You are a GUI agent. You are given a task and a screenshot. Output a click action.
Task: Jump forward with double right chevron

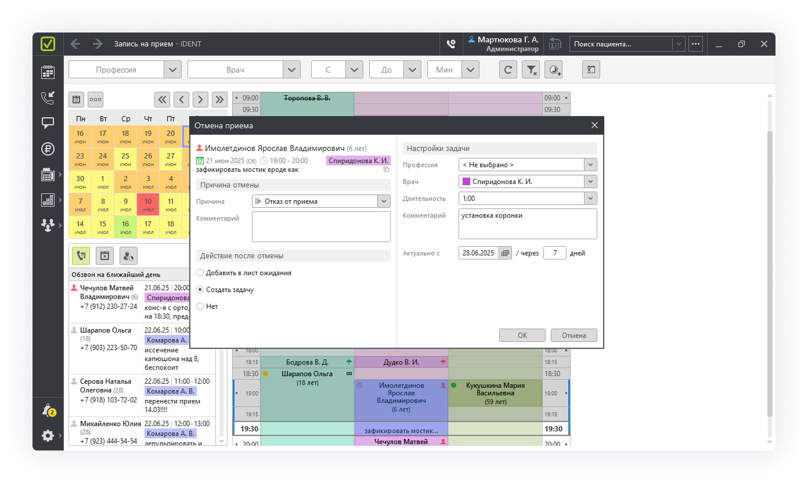tap(219, 99)
